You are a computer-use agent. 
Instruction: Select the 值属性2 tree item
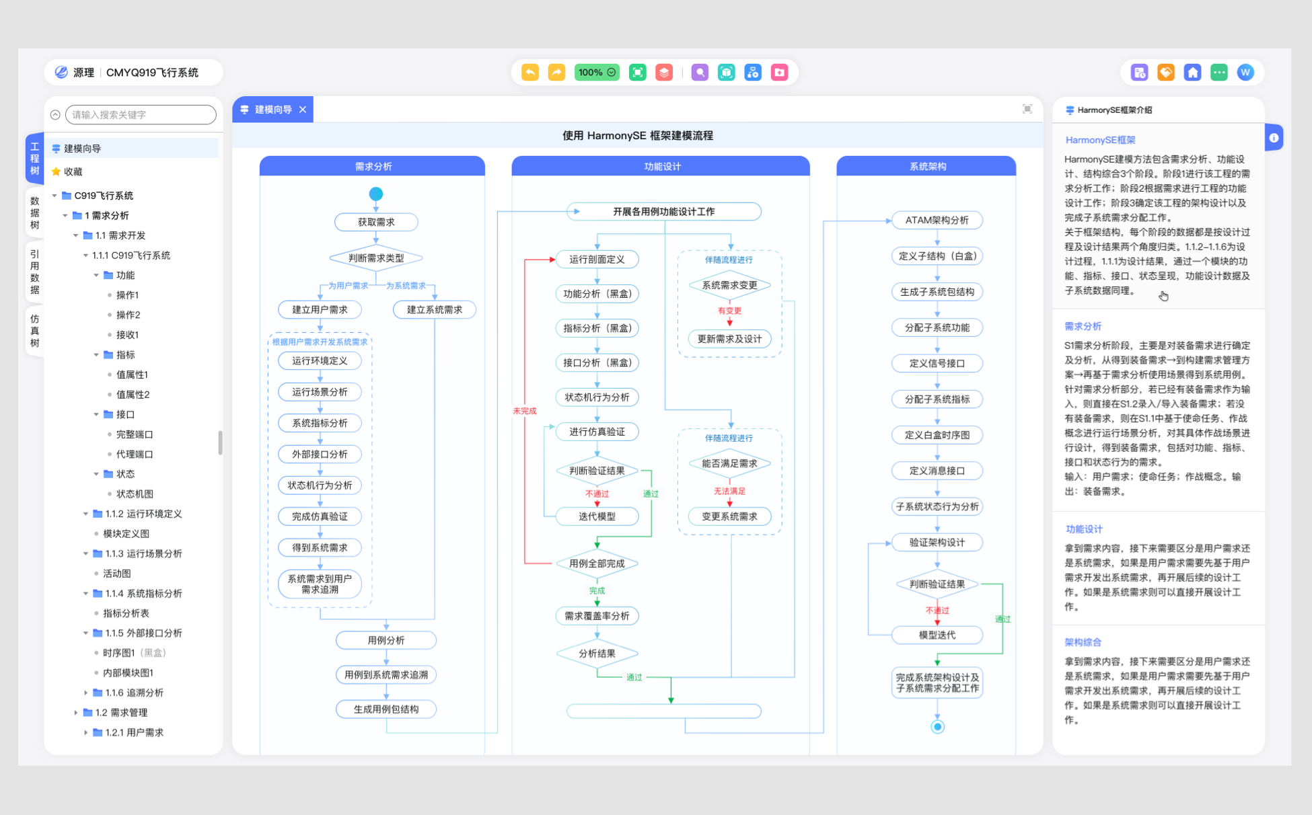[133, 395]
